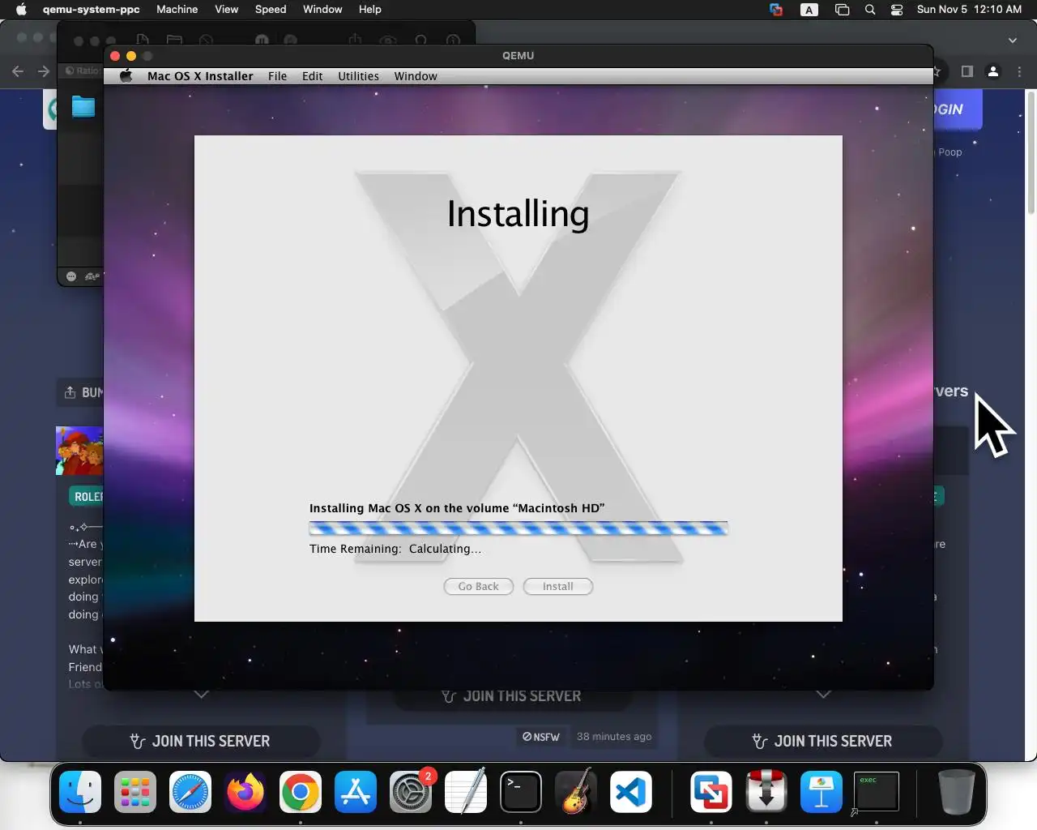Click the dimmed middle JOIN THIS SERVER button

tap(512, 696)
